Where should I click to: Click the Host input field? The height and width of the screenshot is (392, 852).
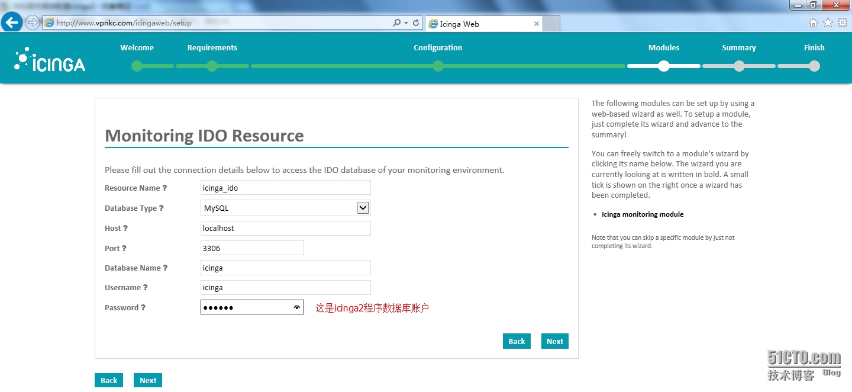(x=286, y=228)
